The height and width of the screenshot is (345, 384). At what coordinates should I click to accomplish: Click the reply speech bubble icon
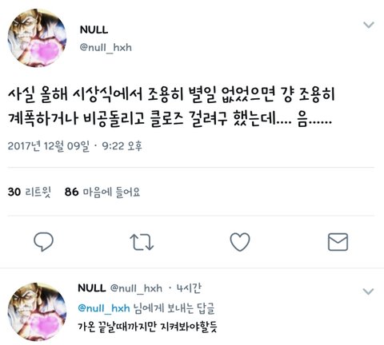(43, 242)
